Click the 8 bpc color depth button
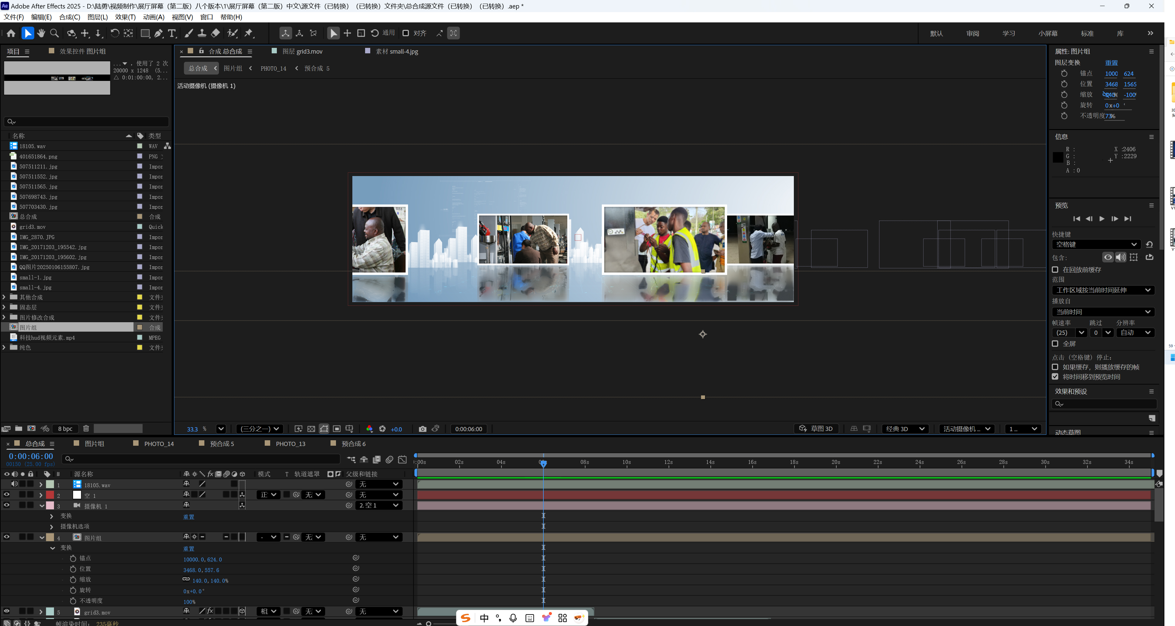 pos(65,428)
